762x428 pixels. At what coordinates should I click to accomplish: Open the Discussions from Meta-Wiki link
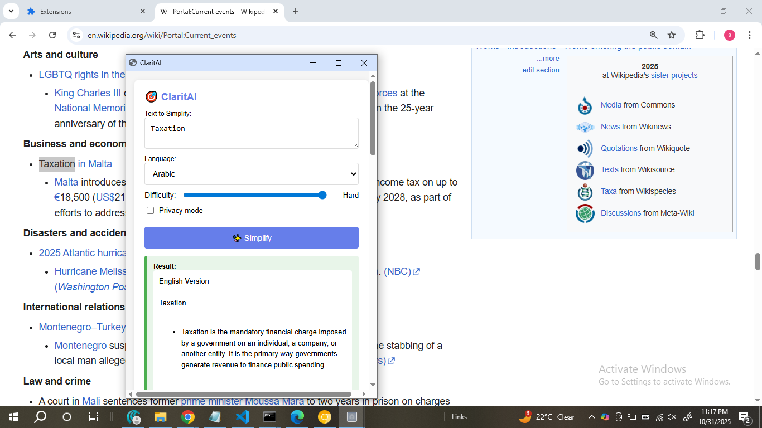click(x=621, y=213)
